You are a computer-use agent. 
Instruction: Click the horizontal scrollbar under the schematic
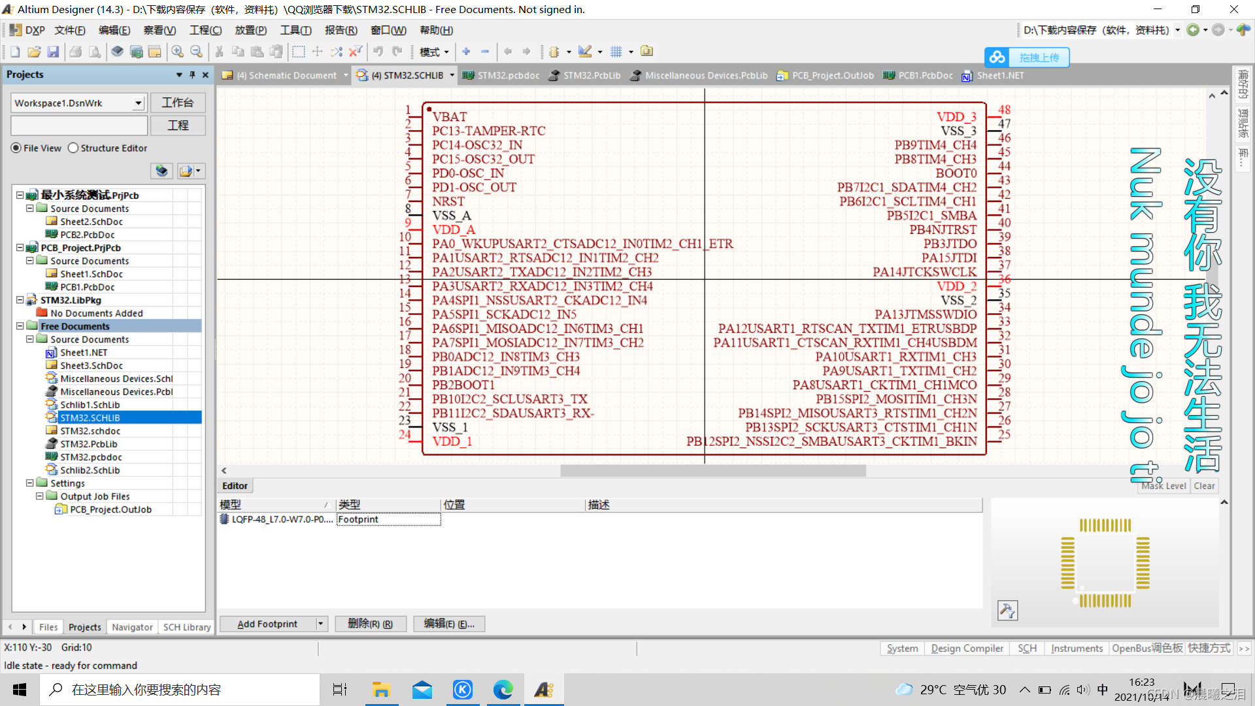click(712, 471)
